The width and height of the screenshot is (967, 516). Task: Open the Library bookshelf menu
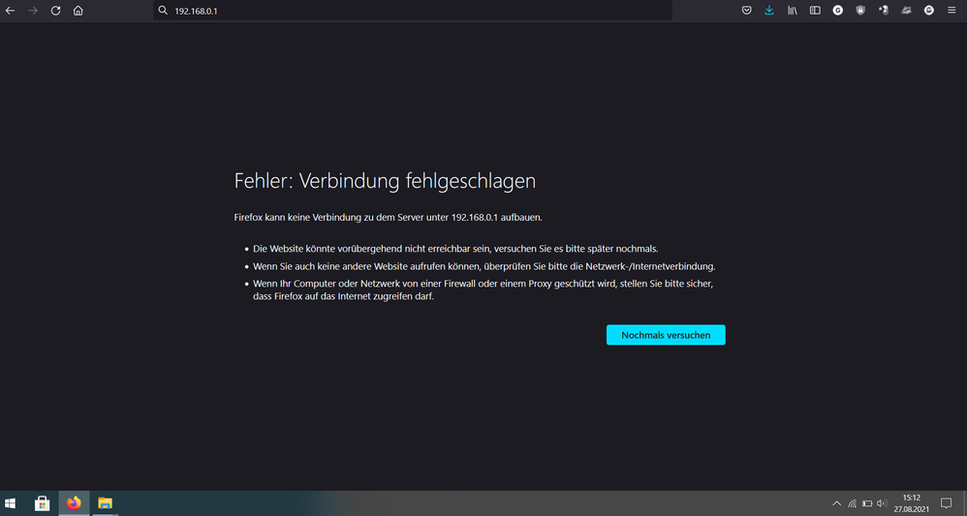(792, 11)
